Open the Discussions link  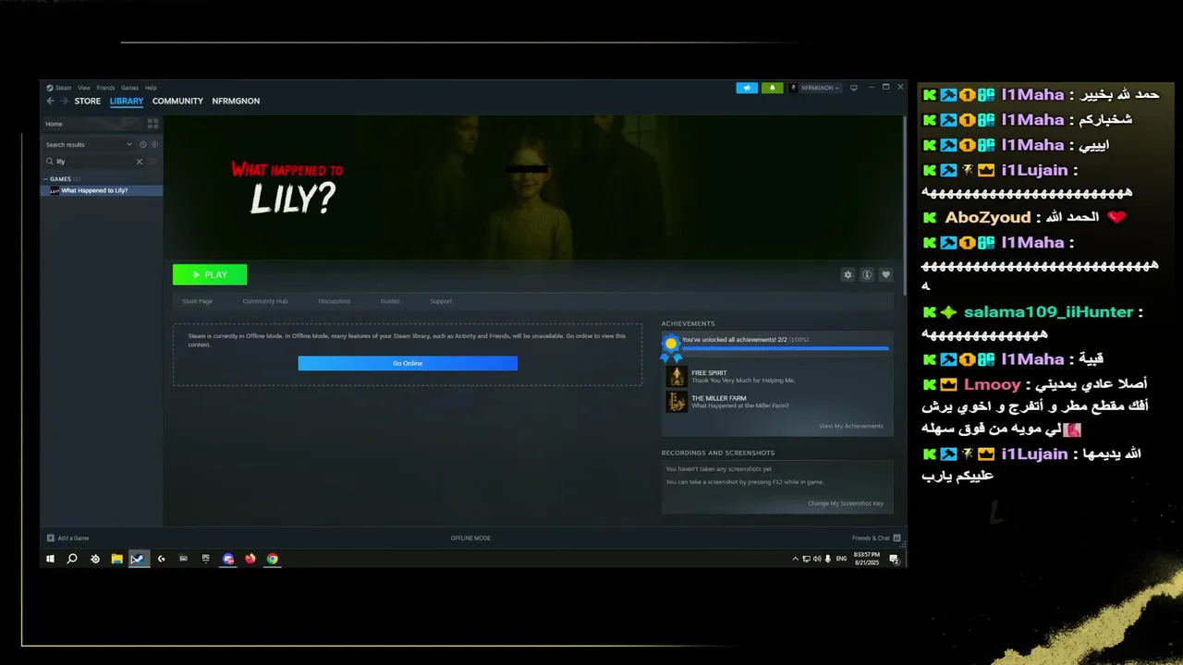point(335,301)
